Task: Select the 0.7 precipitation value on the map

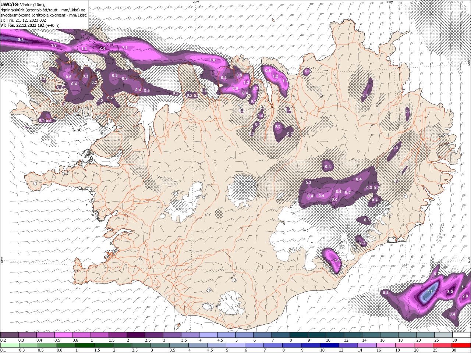Action: pos(255,89)
